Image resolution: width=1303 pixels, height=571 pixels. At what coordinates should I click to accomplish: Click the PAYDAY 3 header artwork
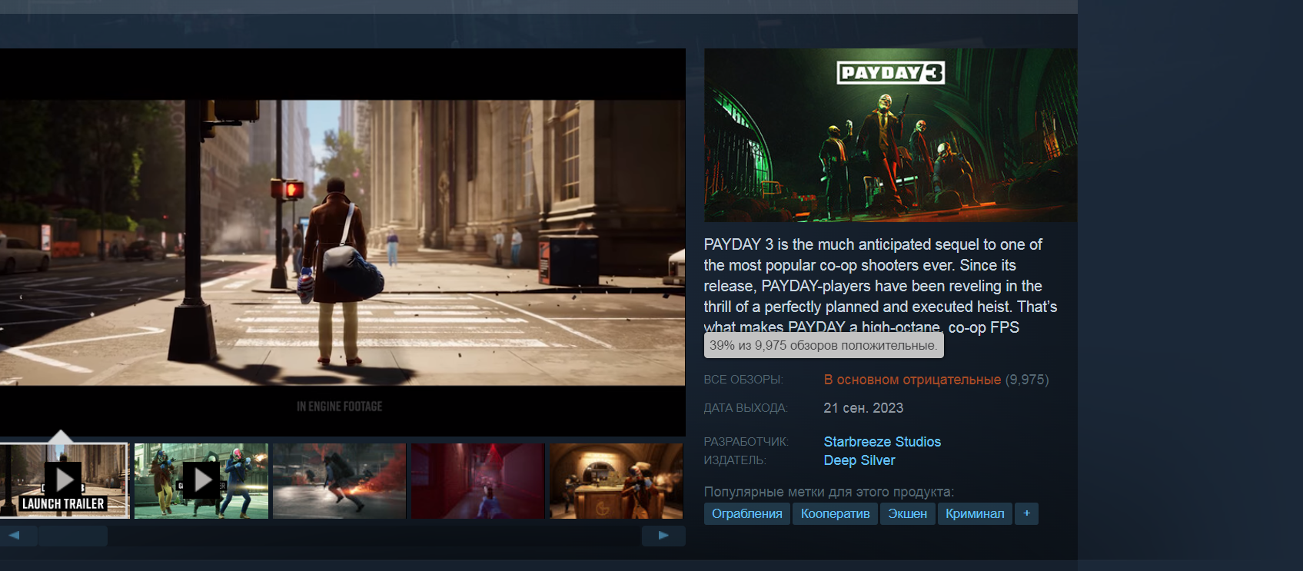(x=890, y=135)
